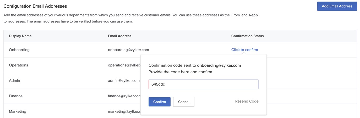Select the Marketing row name
360x118 pixels.
[x=18, y=111]
